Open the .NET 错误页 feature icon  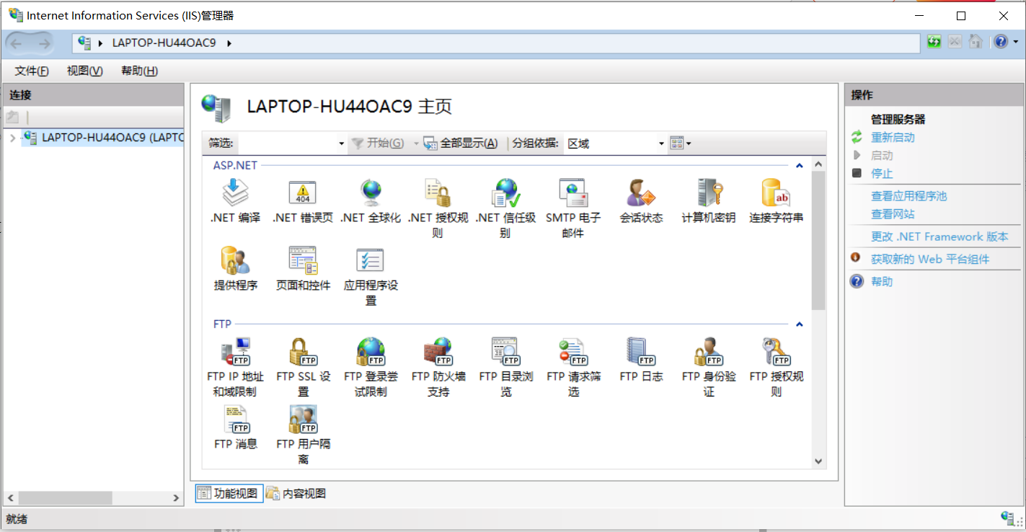pos(303,201)
